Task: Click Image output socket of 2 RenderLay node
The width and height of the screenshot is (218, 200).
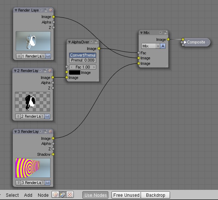Action: tap(53, 77)
